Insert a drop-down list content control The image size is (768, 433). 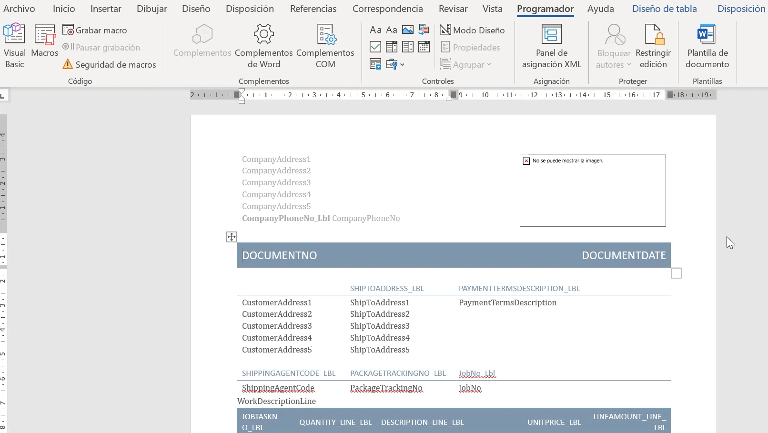click(408, 47)
